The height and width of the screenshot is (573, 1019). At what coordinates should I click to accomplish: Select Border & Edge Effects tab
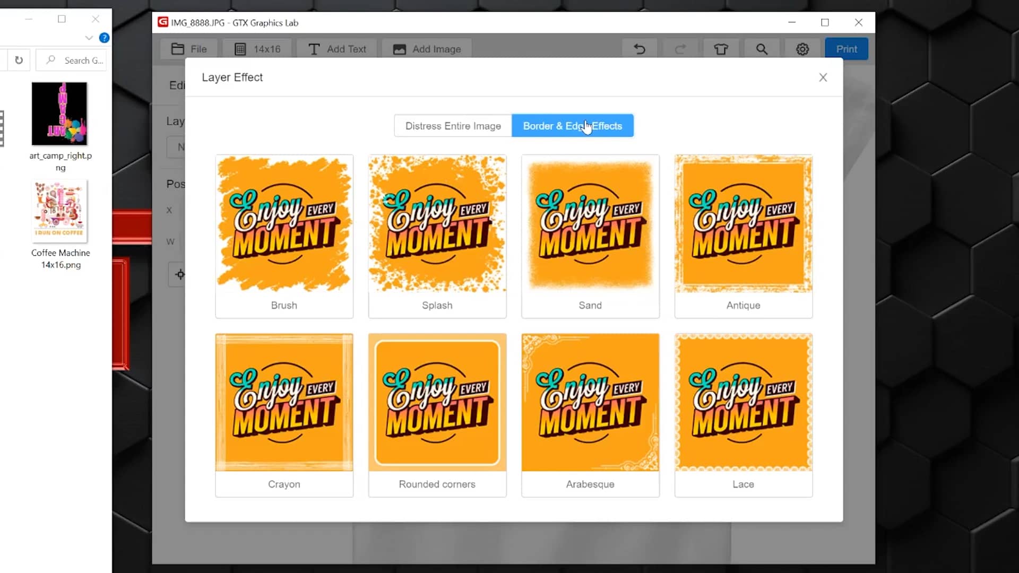pos(572,126)
